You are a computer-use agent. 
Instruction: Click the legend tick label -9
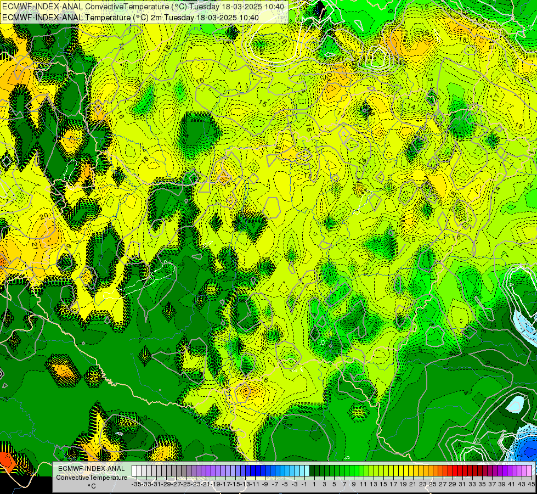(265, 484)
